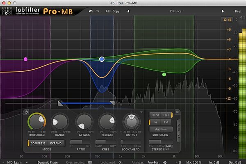Click the Ratio slider
This screenshot has width=246, height=164.
pos(80,142)
